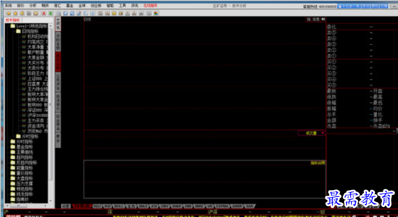Click the indicator icon beside 阶段主力
The height and width of the screenshot is (217, 398).
(24, 74)
